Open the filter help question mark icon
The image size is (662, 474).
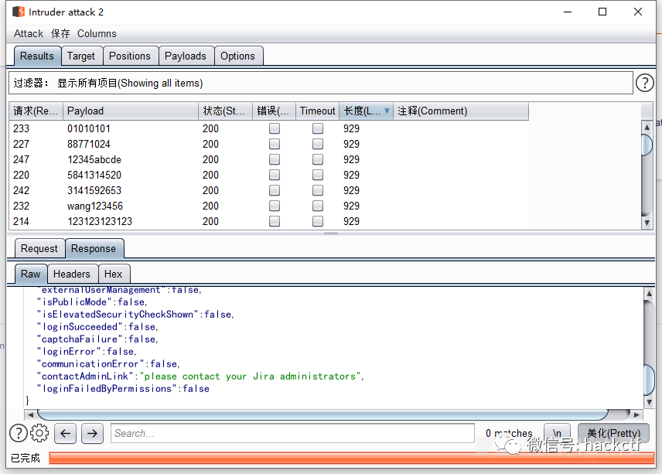(645, 83)
